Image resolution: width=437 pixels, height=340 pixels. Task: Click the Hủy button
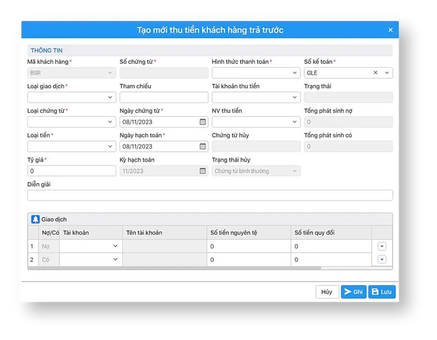coord(327,292)
